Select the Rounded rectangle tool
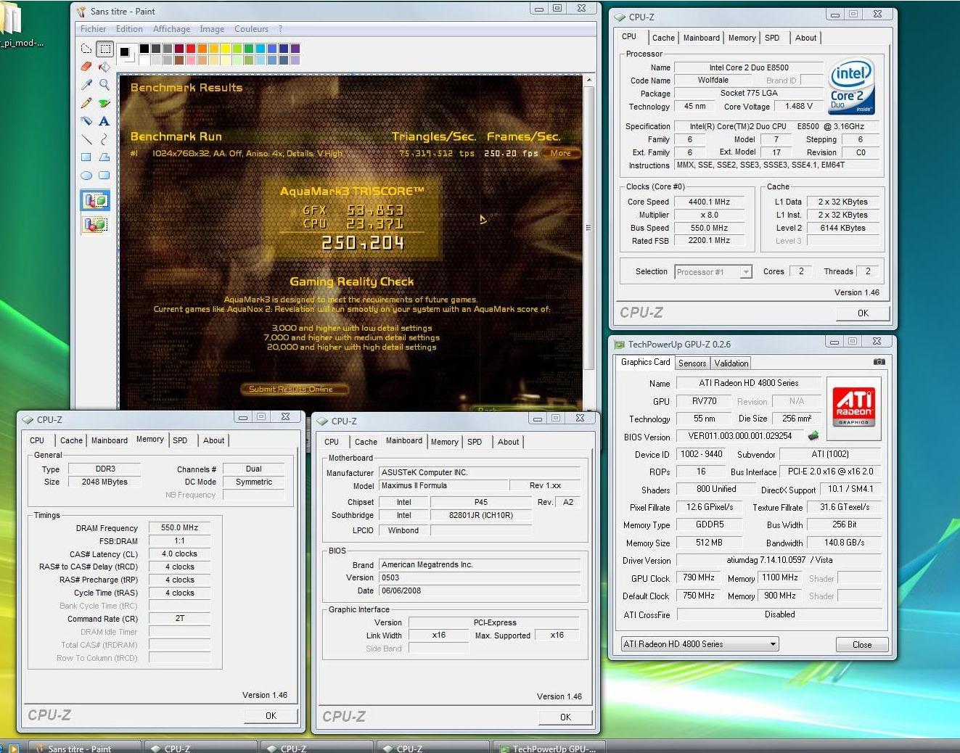The width and height of the screenshot is (960, 753). pos(104,175)
